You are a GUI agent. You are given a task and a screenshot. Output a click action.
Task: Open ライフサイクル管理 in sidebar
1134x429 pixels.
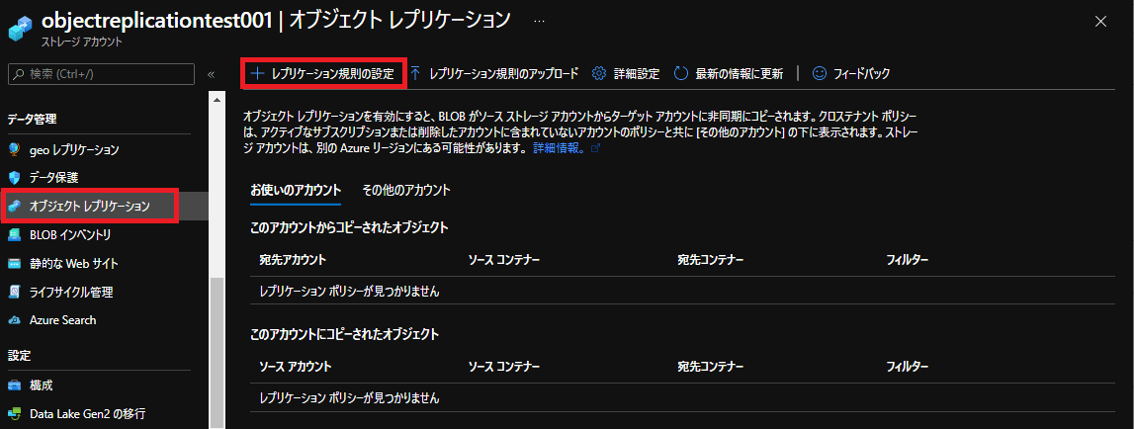click(x=71, y=293)
